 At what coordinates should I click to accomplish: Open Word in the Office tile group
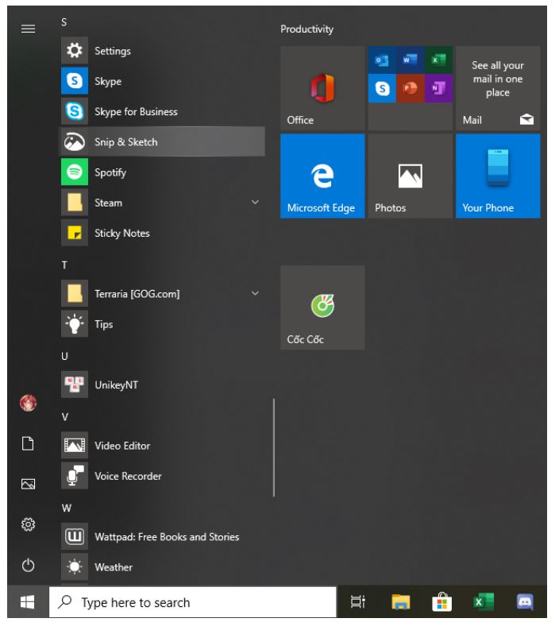click(x=411, y=60)
